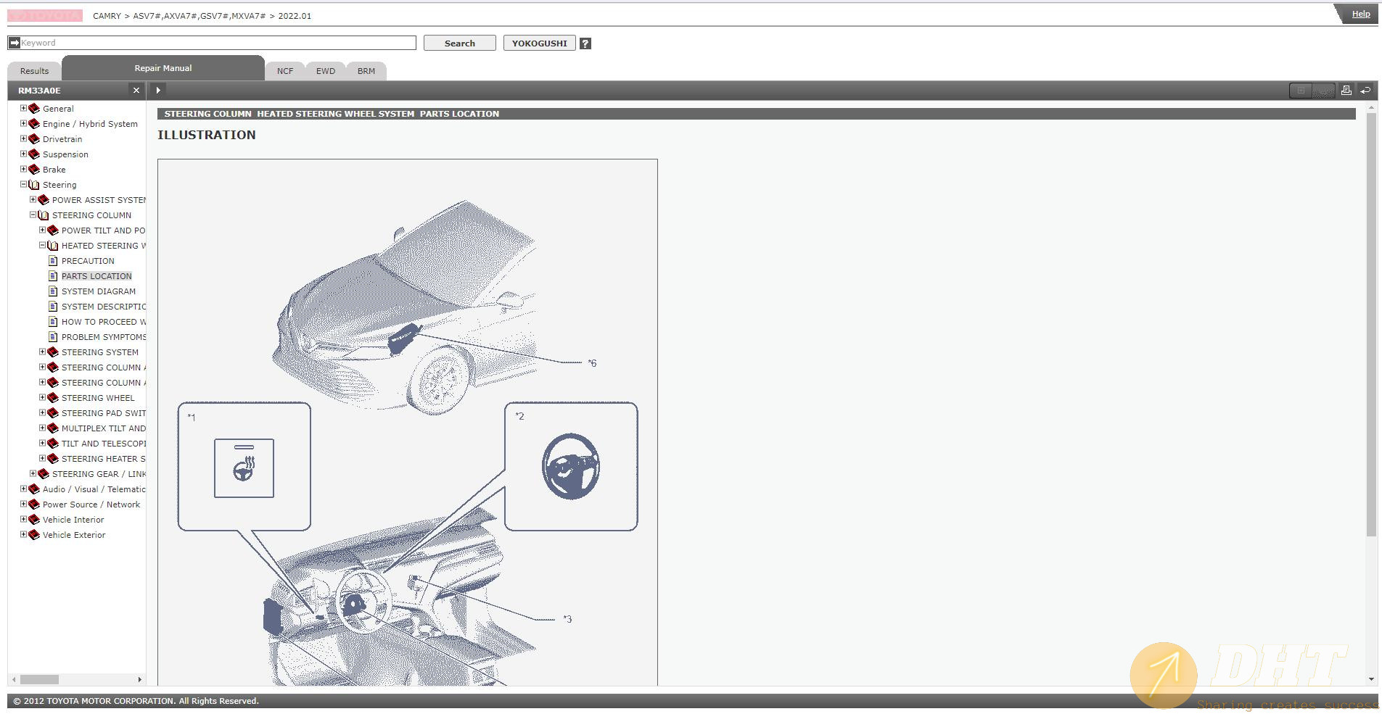Expand the Suspension tree node
This screenshot has height=714, width=1382.
tap(23, 154)
